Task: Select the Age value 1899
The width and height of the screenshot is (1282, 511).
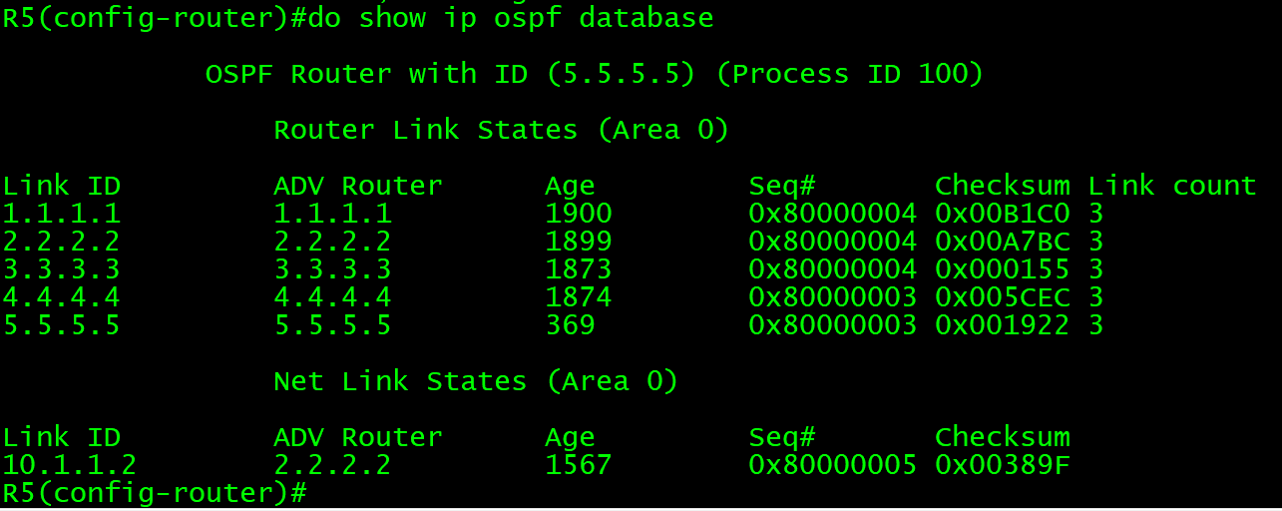Action: tap(579, 242)
